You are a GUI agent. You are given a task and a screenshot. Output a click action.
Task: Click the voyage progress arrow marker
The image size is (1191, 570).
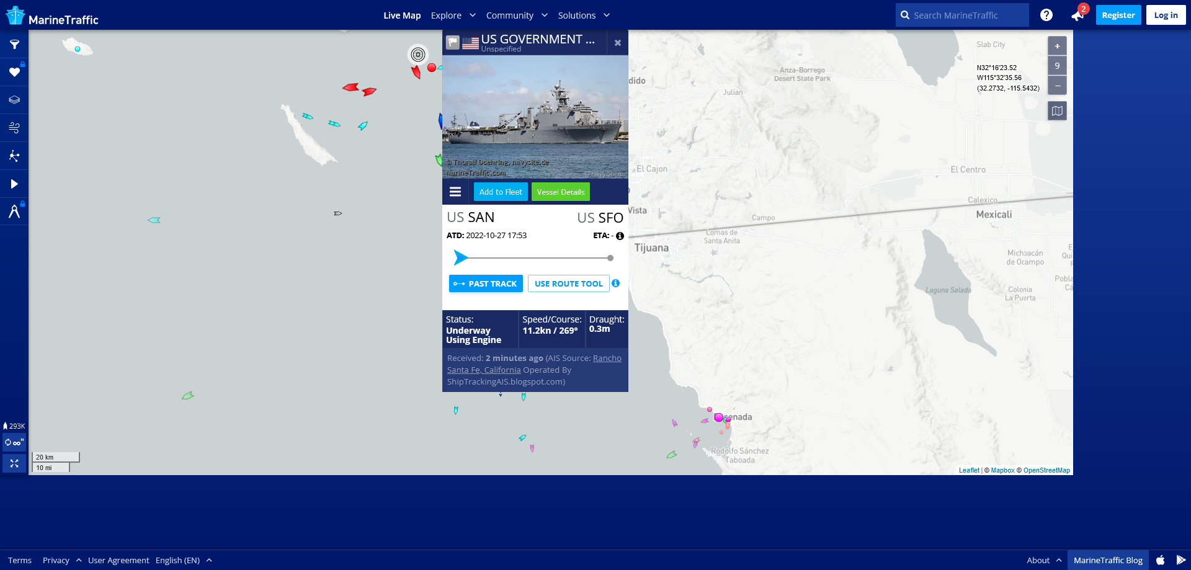click(461, 257)
